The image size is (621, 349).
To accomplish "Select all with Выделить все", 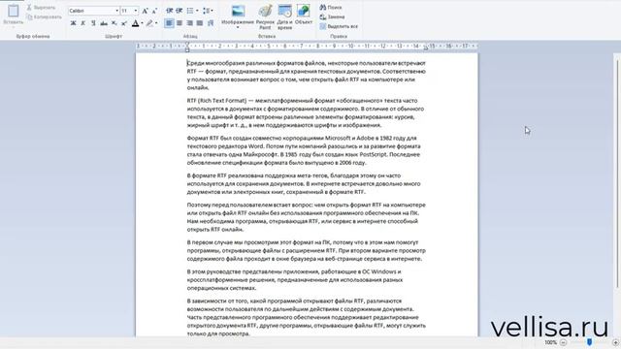I will (339, 26).
